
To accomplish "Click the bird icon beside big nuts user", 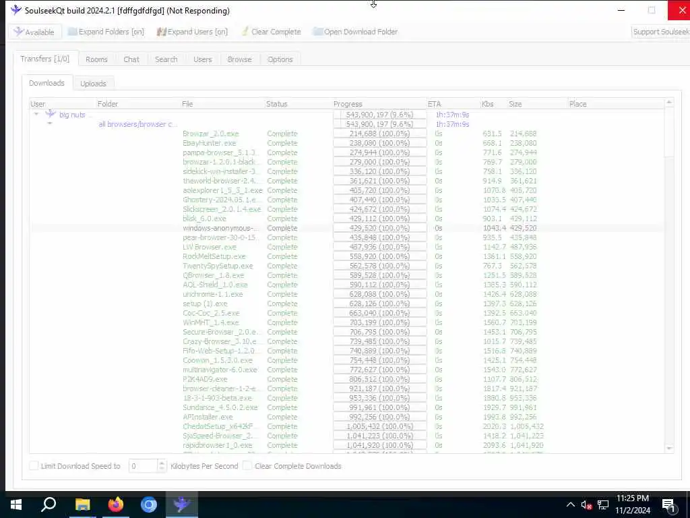I will (51, 115).
